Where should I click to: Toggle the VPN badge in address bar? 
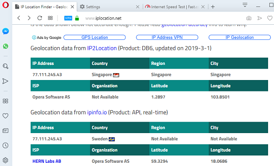point(68,18)
